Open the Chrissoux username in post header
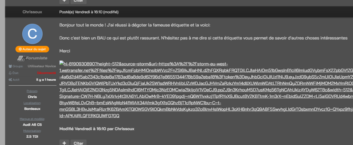This screenshot has width=353, height=145. [32, 12]
